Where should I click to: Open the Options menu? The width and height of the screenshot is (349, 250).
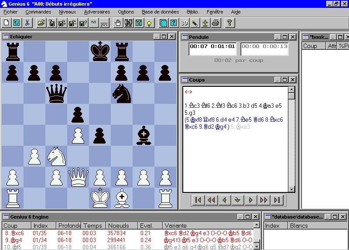point(126,12)
